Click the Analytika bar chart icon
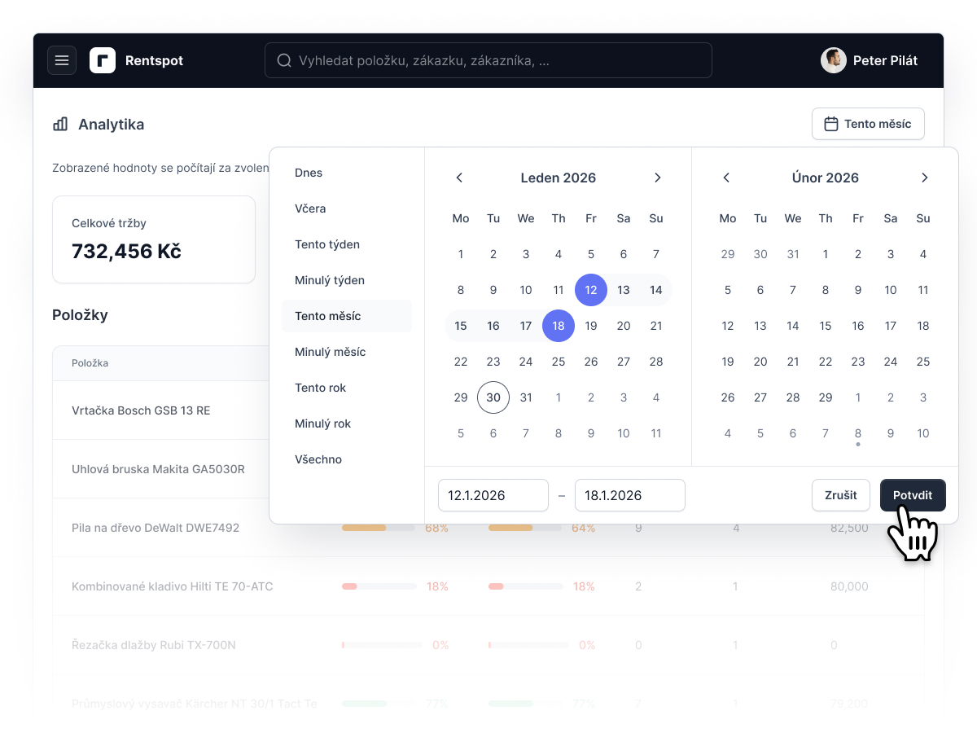Viewport: 977px width, 733px height. 60,125
